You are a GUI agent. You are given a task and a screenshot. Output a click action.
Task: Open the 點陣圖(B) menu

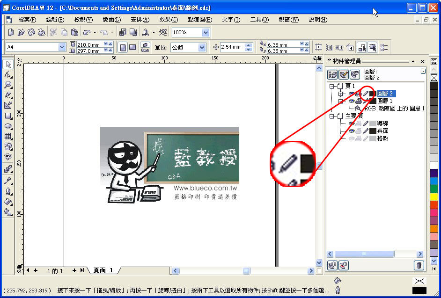tap(200, 20)
